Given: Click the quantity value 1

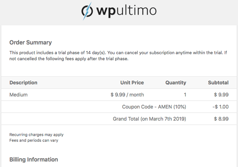Looking at the screenshot, I should point(185,95).
